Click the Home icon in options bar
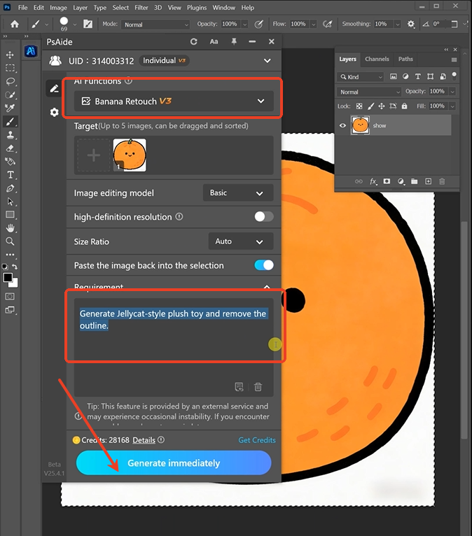 point(14,24)
